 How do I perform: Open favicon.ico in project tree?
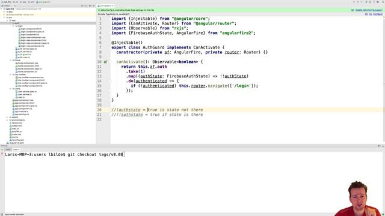[x=17, y=123]
